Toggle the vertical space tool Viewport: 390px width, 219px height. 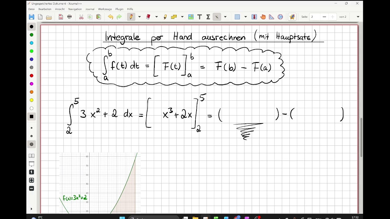point(254,17)
